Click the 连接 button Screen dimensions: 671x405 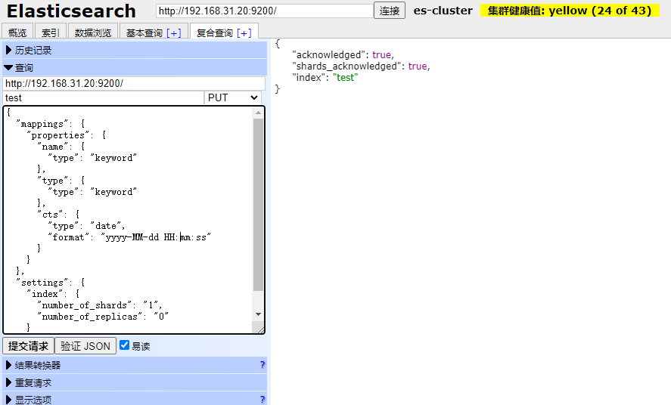(x=390, y=11)
